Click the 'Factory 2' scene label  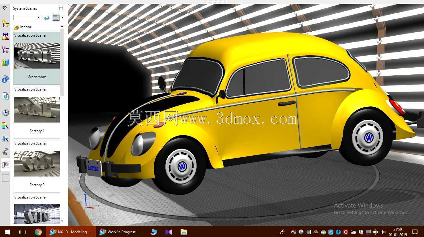tap(37, 185)
